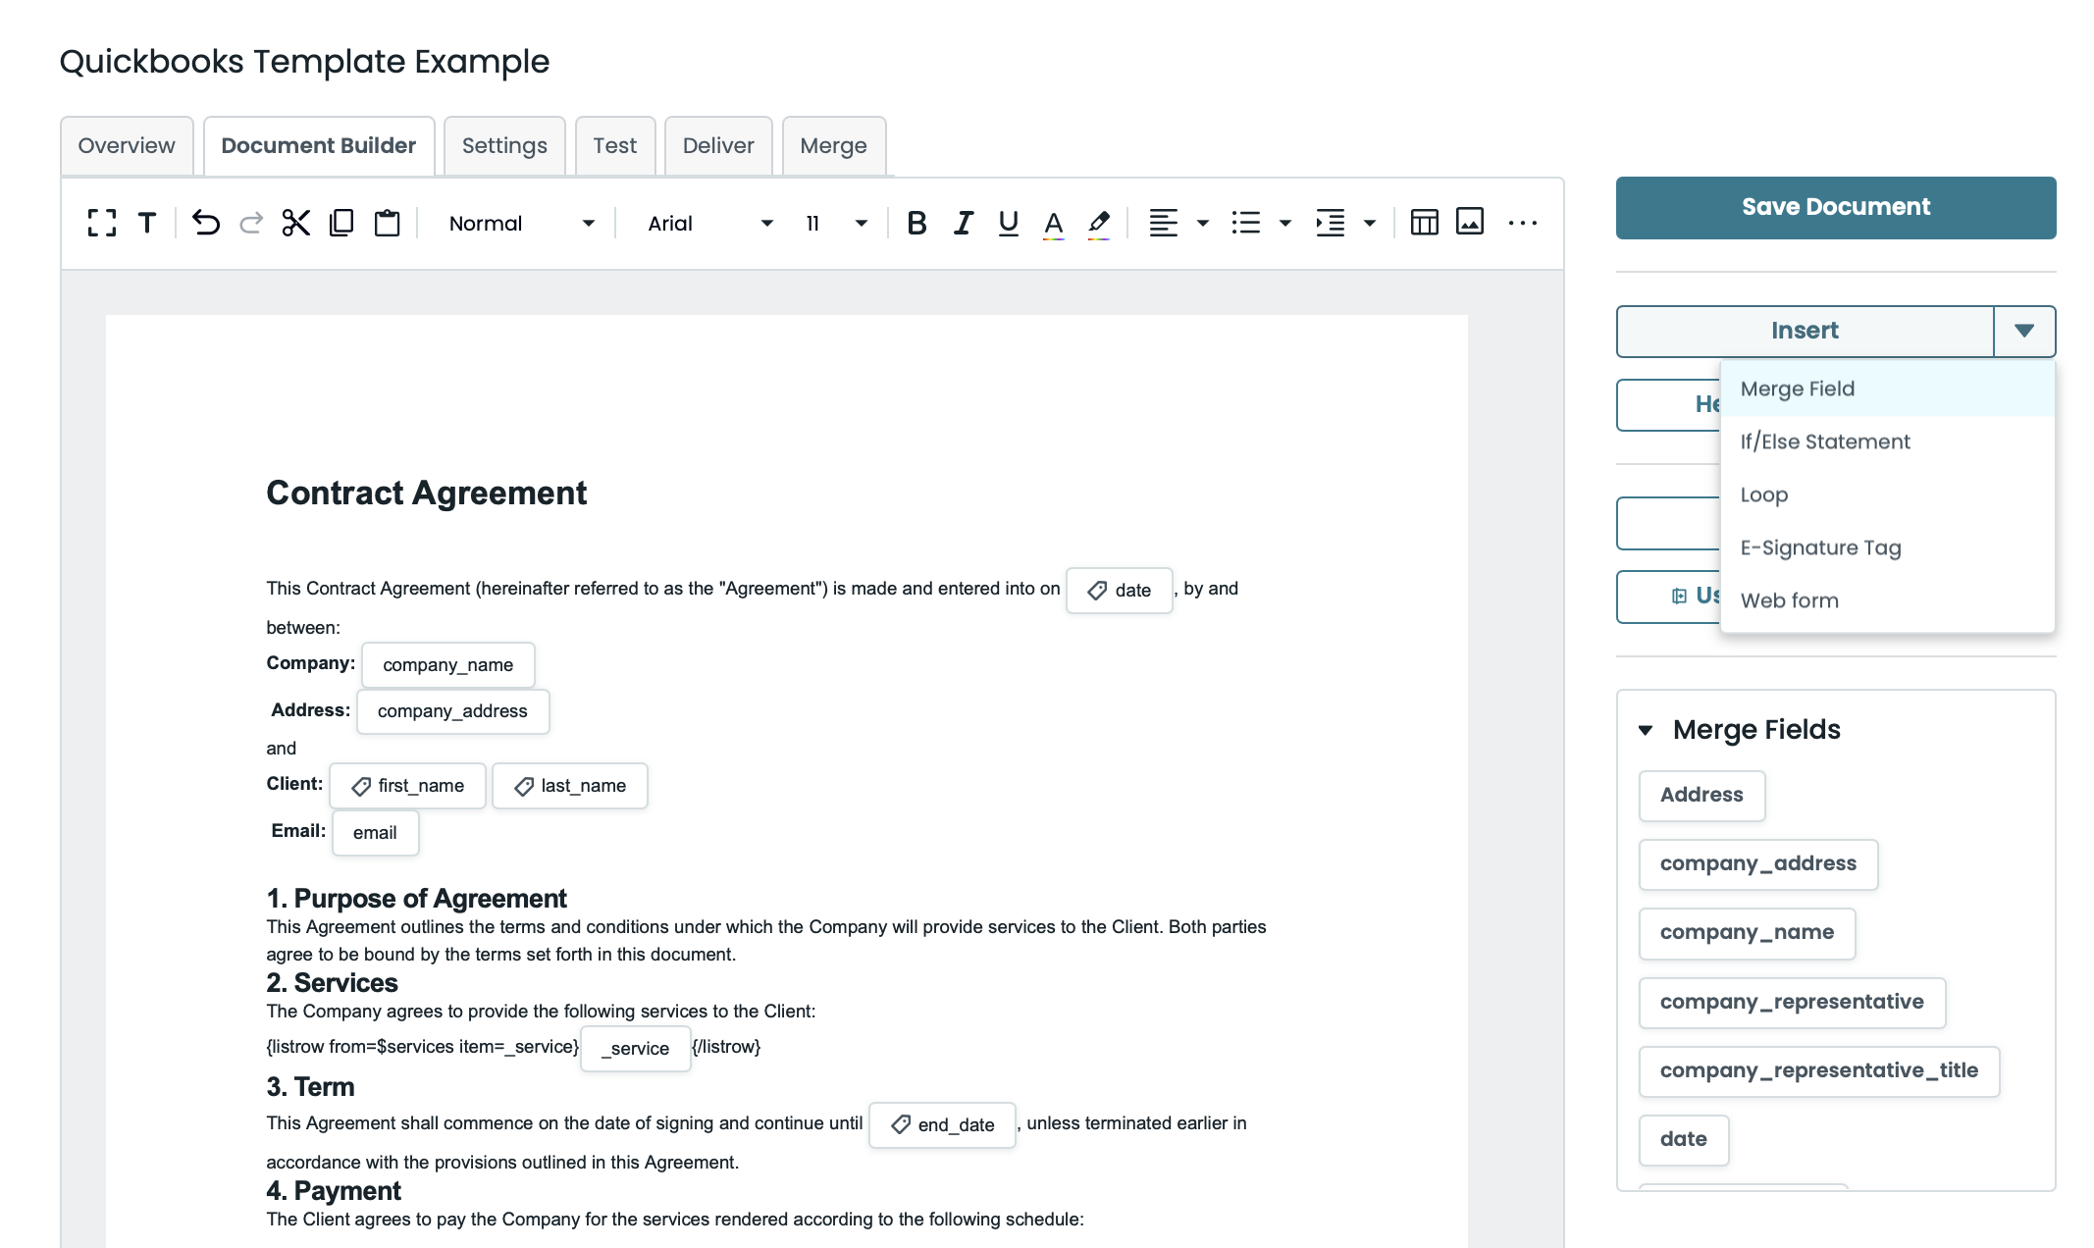The image size is (2094, 1248).
Task: Click the paste clipboard icon
Action: point(388,223)
